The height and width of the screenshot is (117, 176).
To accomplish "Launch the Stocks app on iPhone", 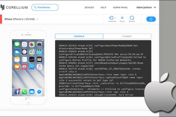I will [32, 59].
